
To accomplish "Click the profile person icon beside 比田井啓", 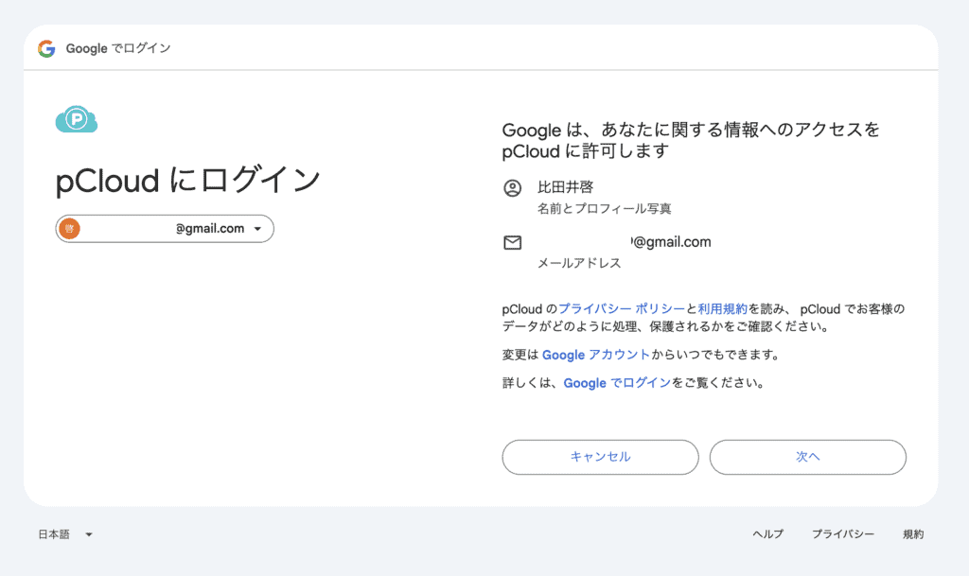I will pos(512,187).
